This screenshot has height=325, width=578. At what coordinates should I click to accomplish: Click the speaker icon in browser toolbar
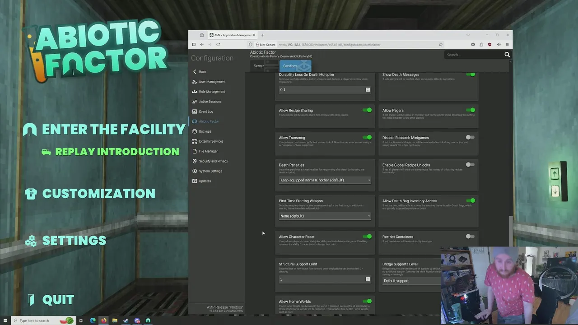coord(499,44)
